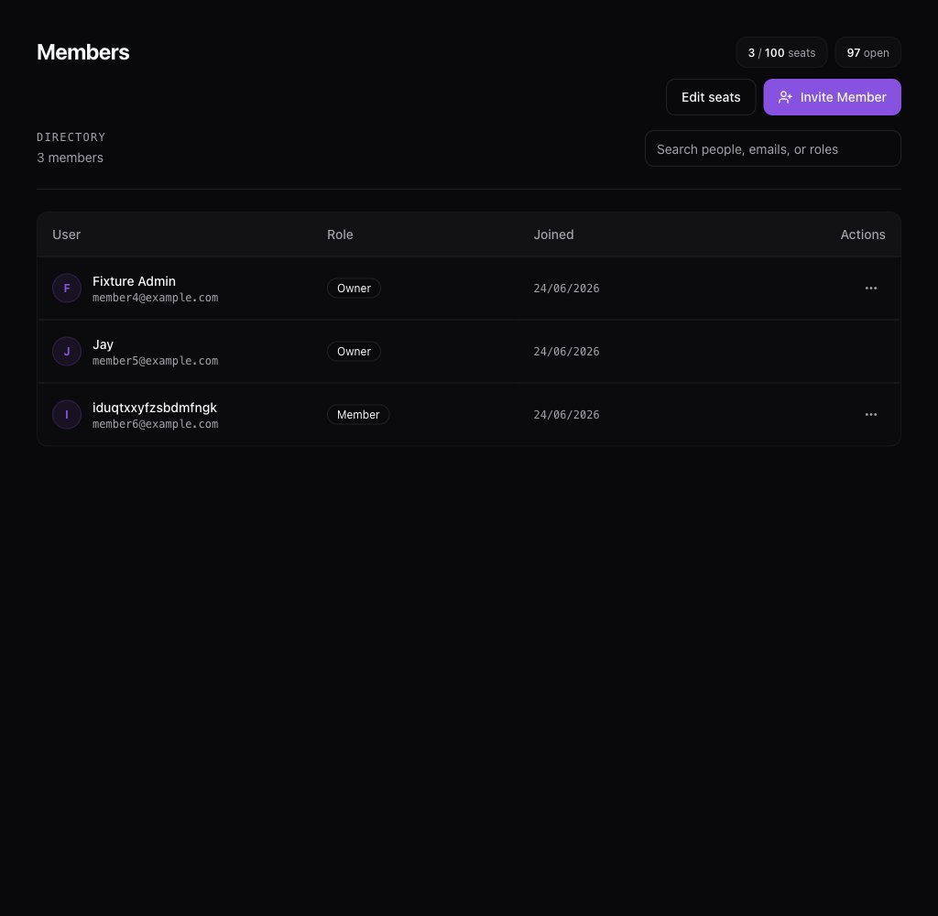Viewport: 938px width, 916px height.
Task: Focus the search people, emails, or roles field
Action: click(x=772, y=148)
